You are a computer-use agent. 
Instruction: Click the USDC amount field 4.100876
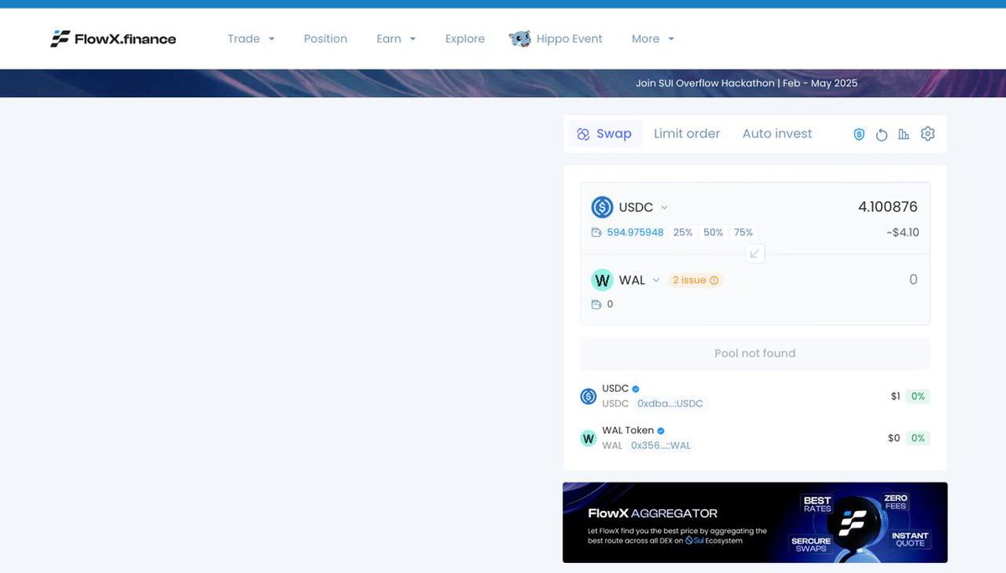(888, 207)
